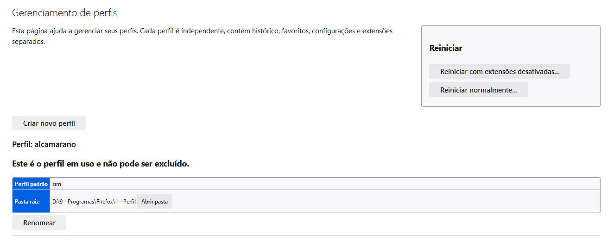Click the word 'separados.' in the description
The height and width of the screenshot is (247, 614).
point(28,42)
